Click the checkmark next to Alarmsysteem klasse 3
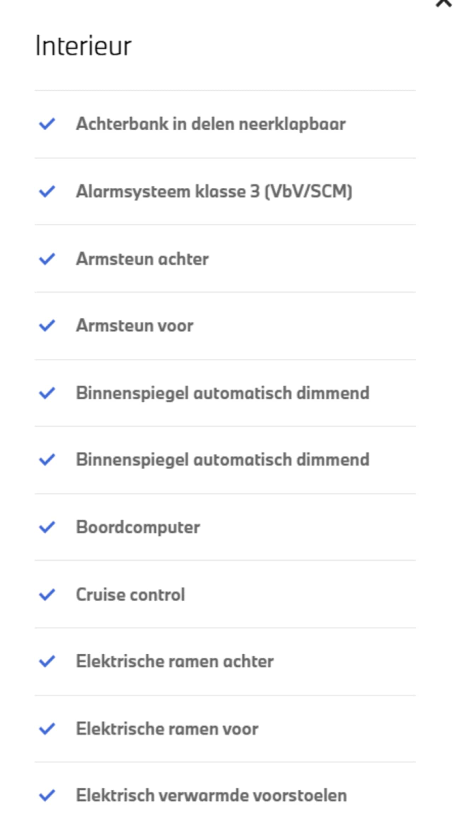Screen dimensions: 453x824 click(47, 191)
